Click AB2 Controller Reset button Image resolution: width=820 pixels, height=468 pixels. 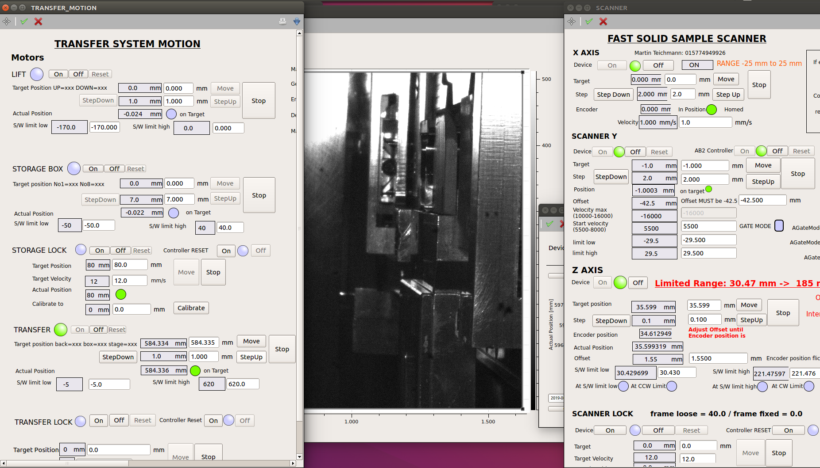point(801,151)
